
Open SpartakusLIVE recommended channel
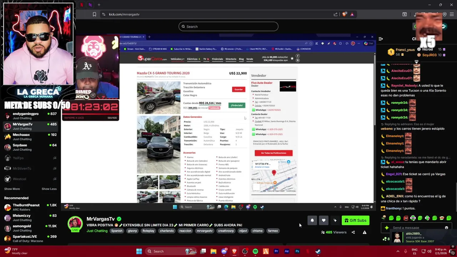click(x=30, y=238)
